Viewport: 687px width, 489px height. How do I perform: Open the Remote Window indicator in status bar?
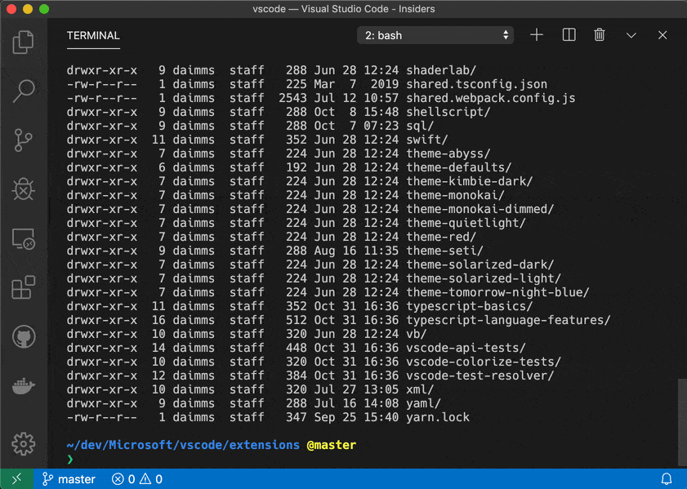16,479
